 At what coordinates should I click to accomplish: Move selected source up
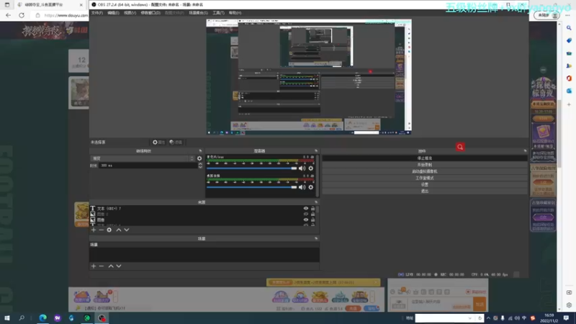coord(119,230)
